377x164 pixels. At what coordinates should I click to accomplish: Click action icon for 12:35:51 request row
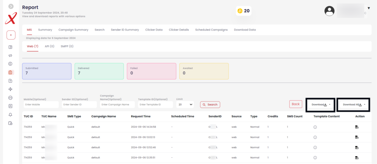pyautogui.click(x=357, y=158)
